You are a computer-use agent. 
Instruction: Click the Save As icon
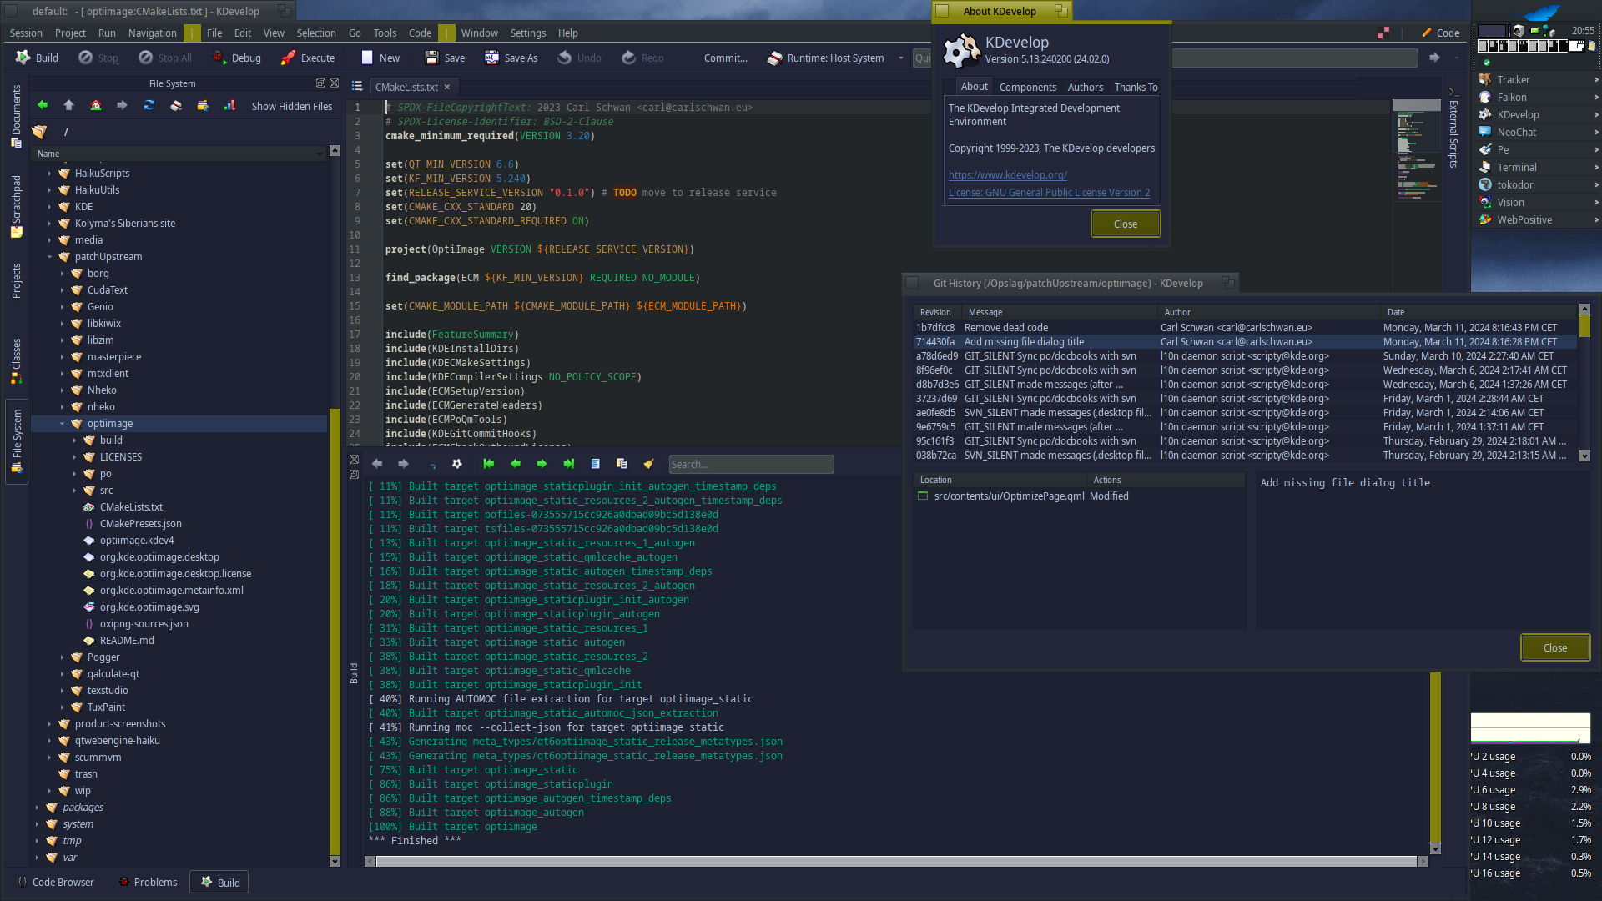491,58
